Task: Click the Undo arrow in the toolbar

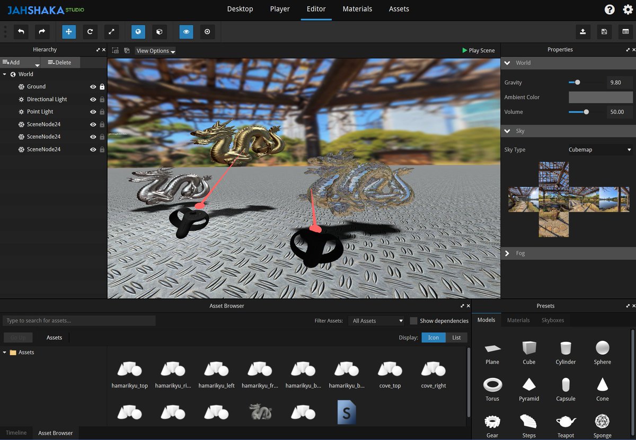Action: coord(21,32)
